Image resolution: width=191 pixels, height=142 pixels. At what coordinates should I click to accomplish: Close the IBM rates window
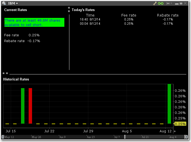(185, 3)
